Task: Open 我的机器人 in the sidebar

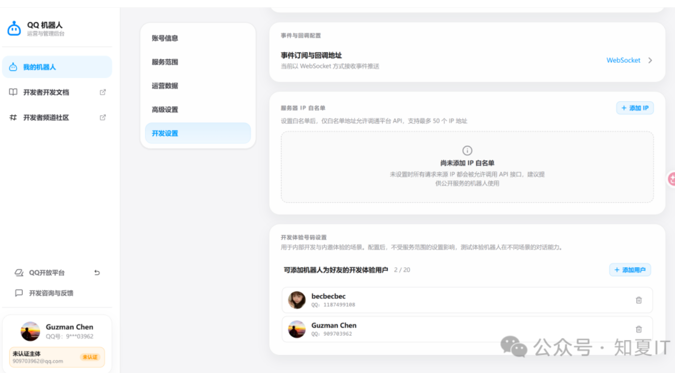Action: (57, 67)
